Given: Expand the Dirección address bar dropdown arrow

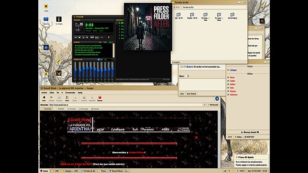Looking at the screenshot, I should pyautogui.click(x=205, y=105).
